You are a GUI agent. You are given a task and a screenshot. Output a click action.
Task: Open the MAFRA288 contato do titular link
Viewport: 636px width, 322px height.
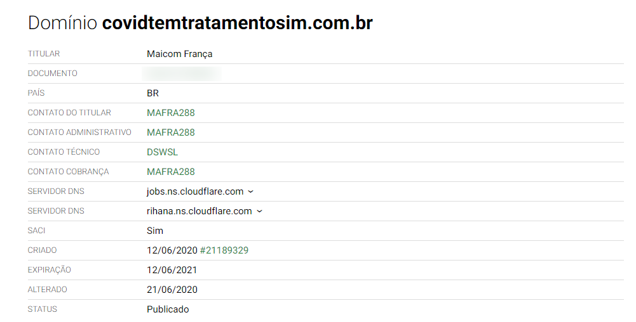coord(171,113)
